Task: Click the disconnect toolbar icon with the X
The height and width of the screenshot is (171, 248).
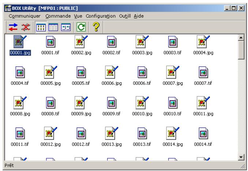Action: 26,27
